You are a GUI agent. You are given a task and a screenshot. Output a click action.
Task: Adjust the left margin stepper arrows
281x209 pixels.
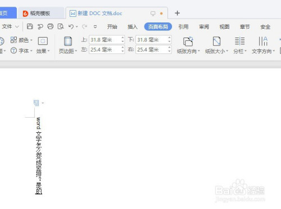coord(123,49)
